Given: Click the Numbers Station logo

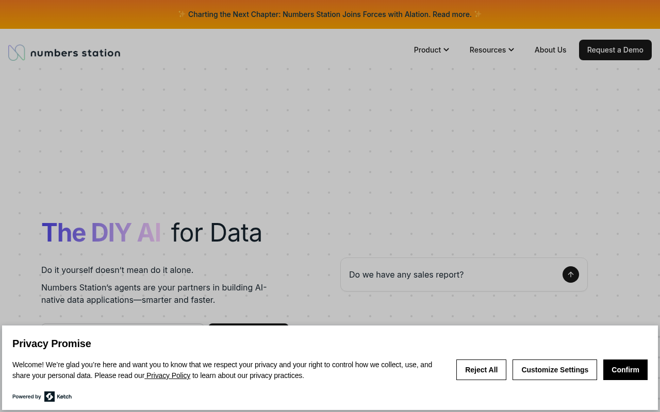Looking at the screenshot, I should coord(64,51).
